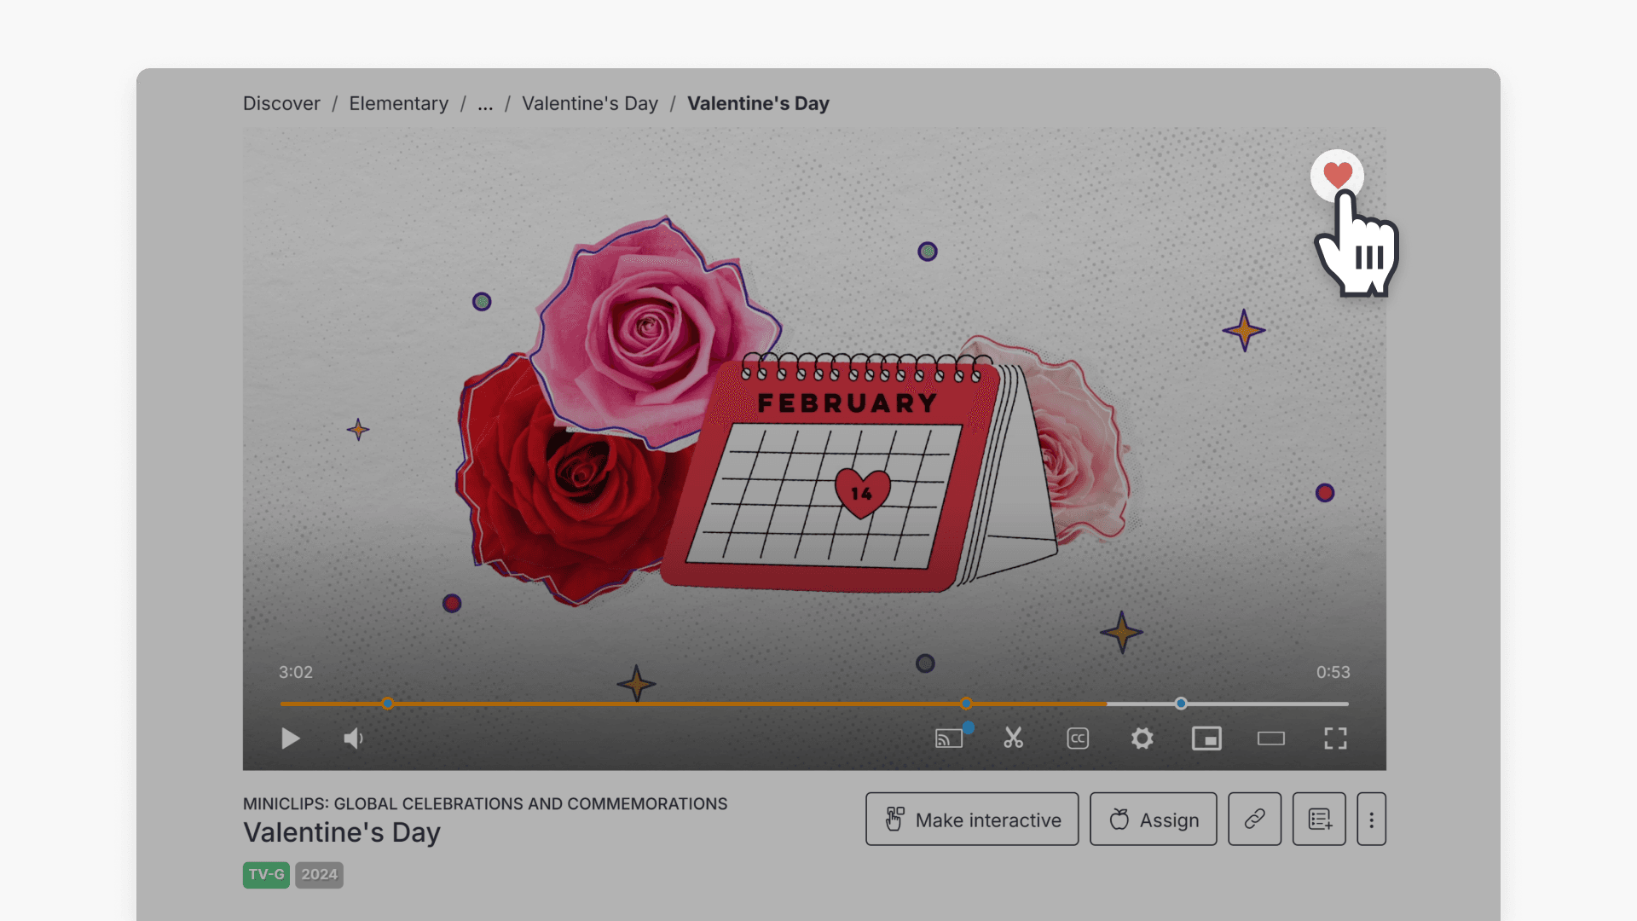Go to Discover in the breadcrumb

(x=281, y=103)
